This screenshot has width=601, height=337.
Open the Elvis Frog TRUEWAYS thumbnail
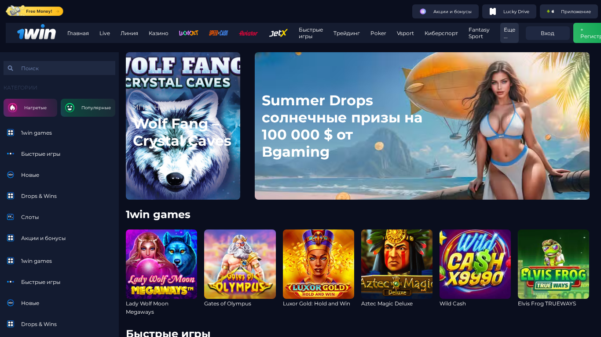tap(553, 264)
